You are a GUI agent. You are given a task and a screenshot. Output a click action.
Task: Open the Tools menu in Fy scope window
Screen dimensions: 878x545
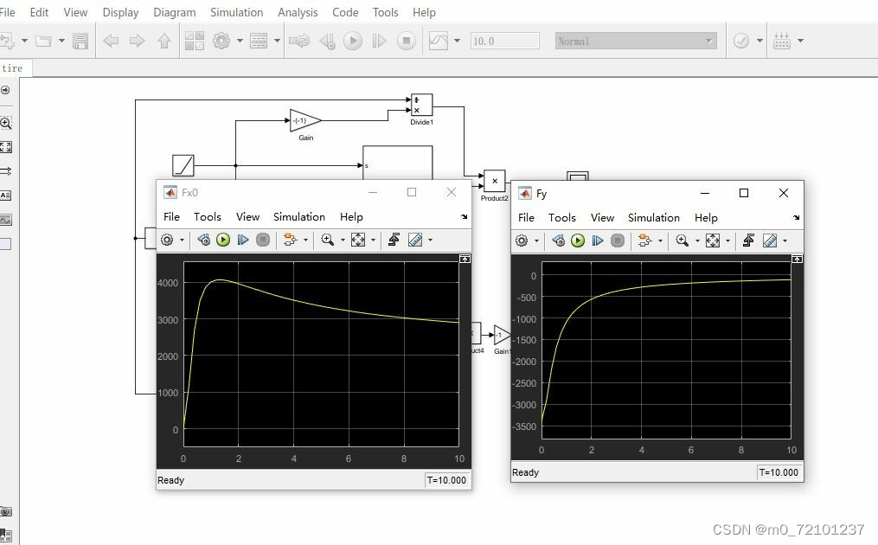click(561, 217)
